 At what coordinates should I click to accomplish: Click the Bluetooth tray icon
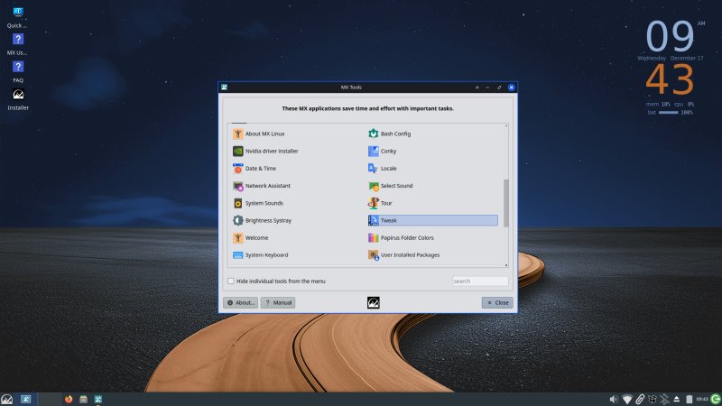point(664,399)
